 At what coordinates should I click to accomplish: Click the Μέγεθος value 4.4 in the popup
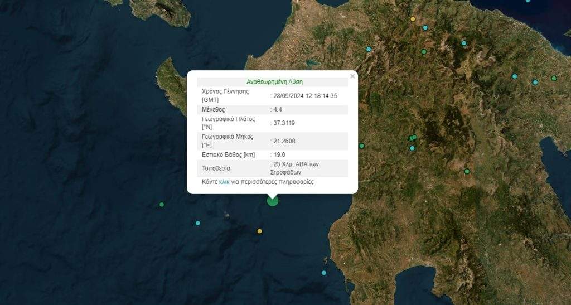click(x=277, y=110)
